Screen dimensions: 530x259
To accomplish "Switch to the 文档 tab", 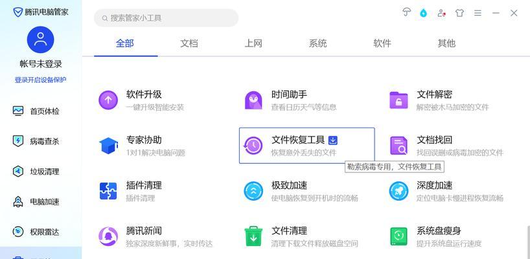I will click(x=189, y=43).
